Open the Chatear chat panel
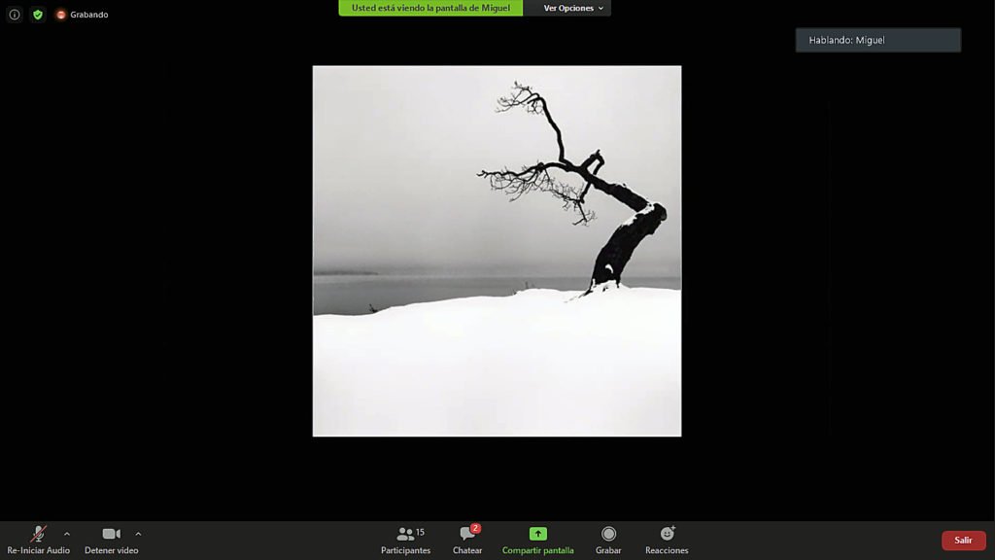The width and height of the screenshot is (995, 560). click(x=467, y=534)
